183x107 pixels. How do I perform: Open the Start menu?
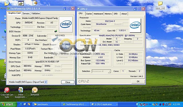pos(8,104)
